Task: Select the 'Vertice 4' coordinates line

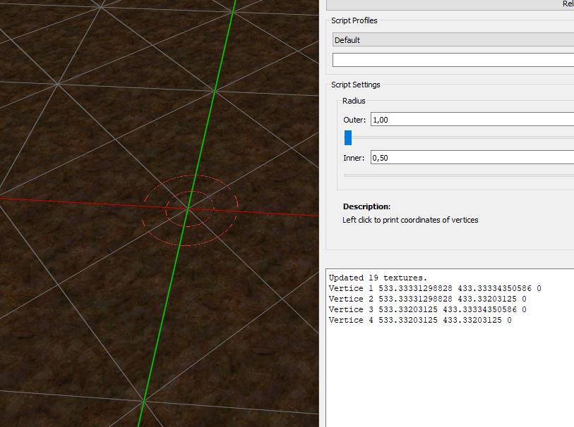Action: coord(420,320)
